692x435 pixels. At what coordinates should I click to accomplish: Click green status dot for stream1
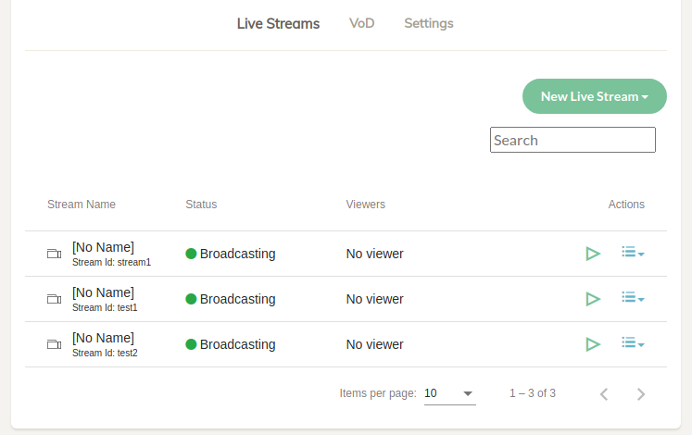click(191, 254)
